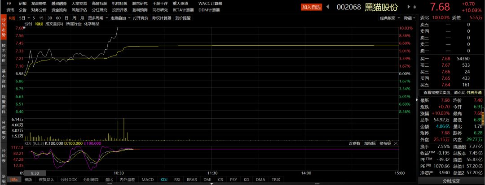Switch indicator to BRAR
The width and height of the screenshot is (485, 185).
[x=192, y=179]
